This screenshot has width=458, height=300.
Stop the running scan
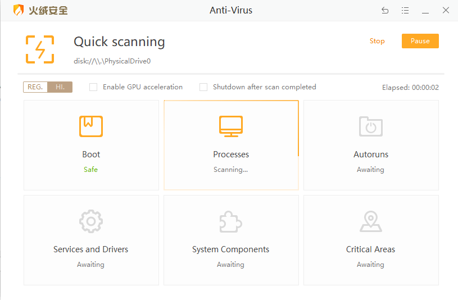coord(377,41)
